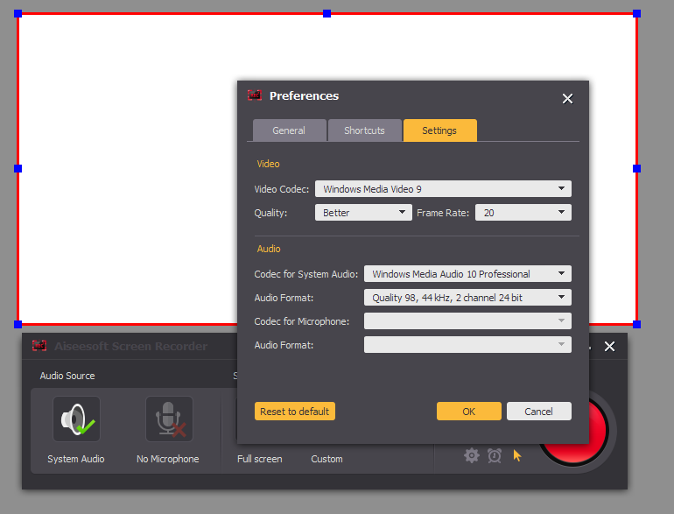
Task: Click the Quality: label
Action: [x=270, y=213]
